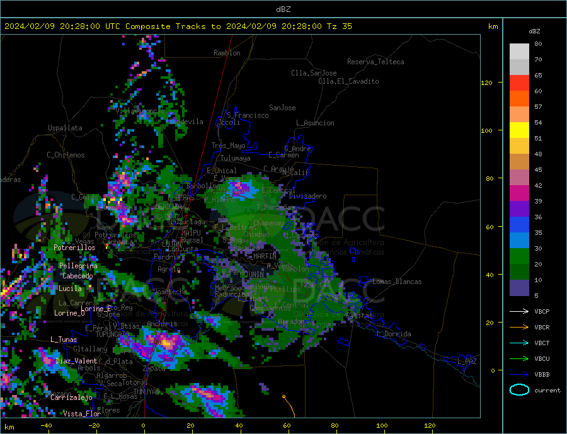The width and height of the screenshot is (567, 434).
Task: Click the Lorine_O label
Action: (69, 313)
